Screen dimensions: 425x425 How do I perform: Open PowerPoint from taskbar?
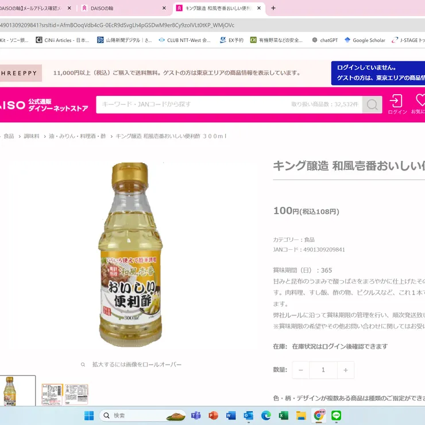(213, 415)
